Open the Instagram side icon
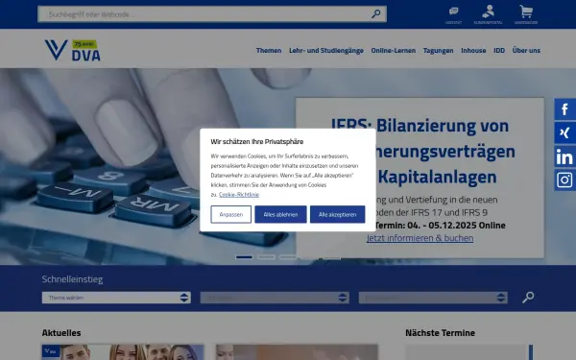The height and width of the screenshot is (360, 576). [565, 180]
